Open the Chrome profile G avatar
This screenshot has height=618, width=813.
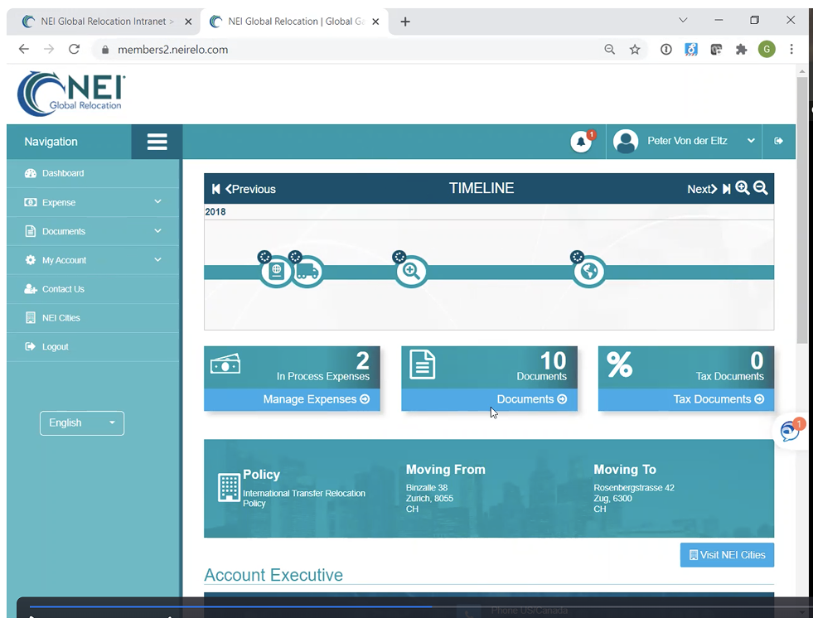767,49
